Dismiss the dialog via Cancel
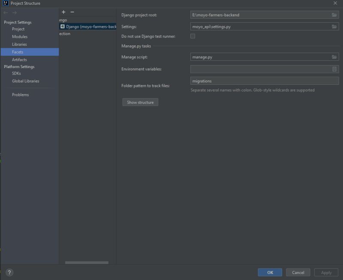The height and width of the screenshot is (280, 343). click(x=298, y=272)
